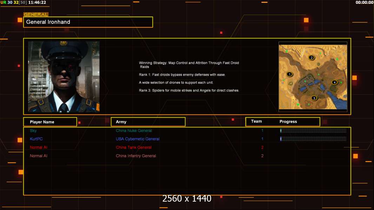
Task: Click Sky's loading progress bar
Action: coord(313,130)
